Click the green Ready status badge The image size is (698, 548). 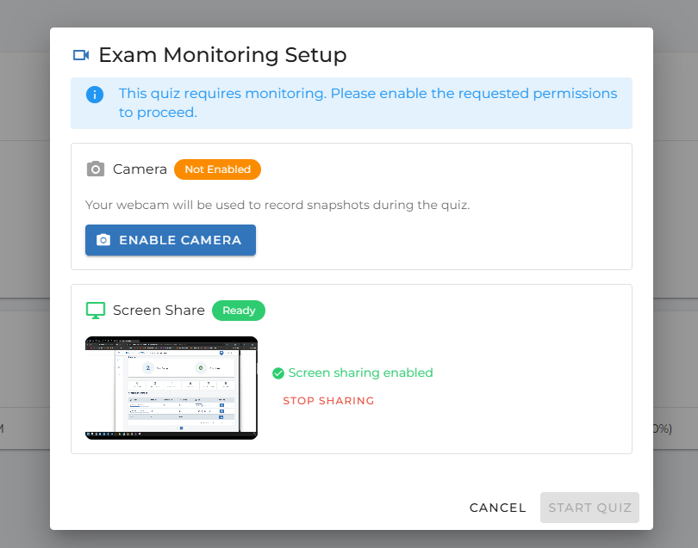pyautogui.click(x=239, y=311)
